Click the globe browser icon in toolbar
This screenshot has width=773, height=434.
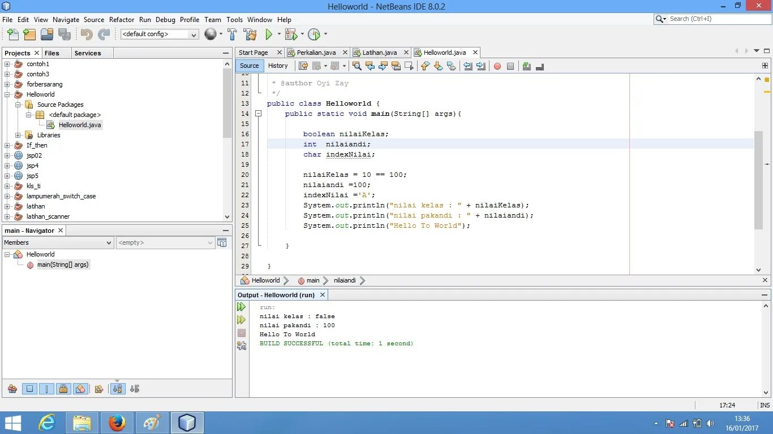pyautogui.click(x=210, y=34)
